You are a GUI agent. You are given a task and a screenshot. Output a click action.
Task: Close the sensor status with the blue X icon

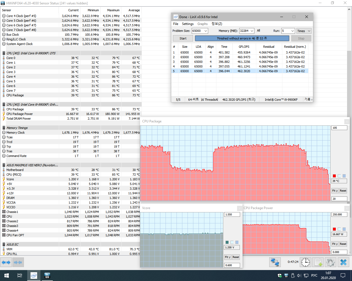(343, 262)
